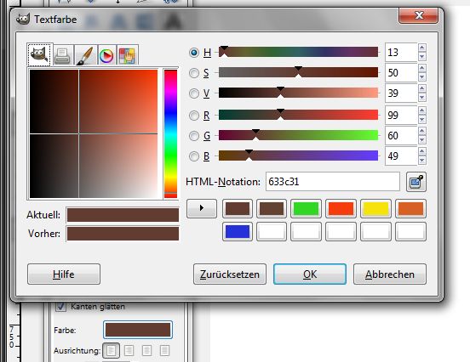Click the arrow to add color to history
Image resolution: width=470 pixels, height=362 pixels.
202,208
